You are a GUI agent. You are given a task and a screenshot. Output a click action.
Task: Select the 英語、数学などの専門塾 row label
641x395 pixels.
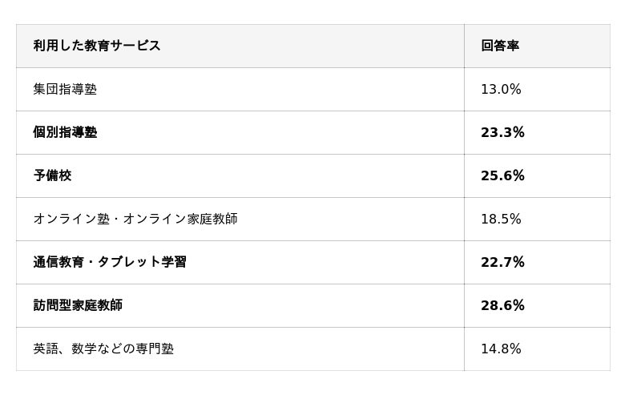click(103, 349)
